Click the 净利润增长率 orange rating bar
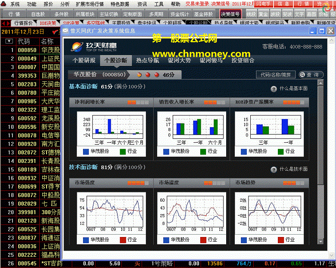 point(138,103)
